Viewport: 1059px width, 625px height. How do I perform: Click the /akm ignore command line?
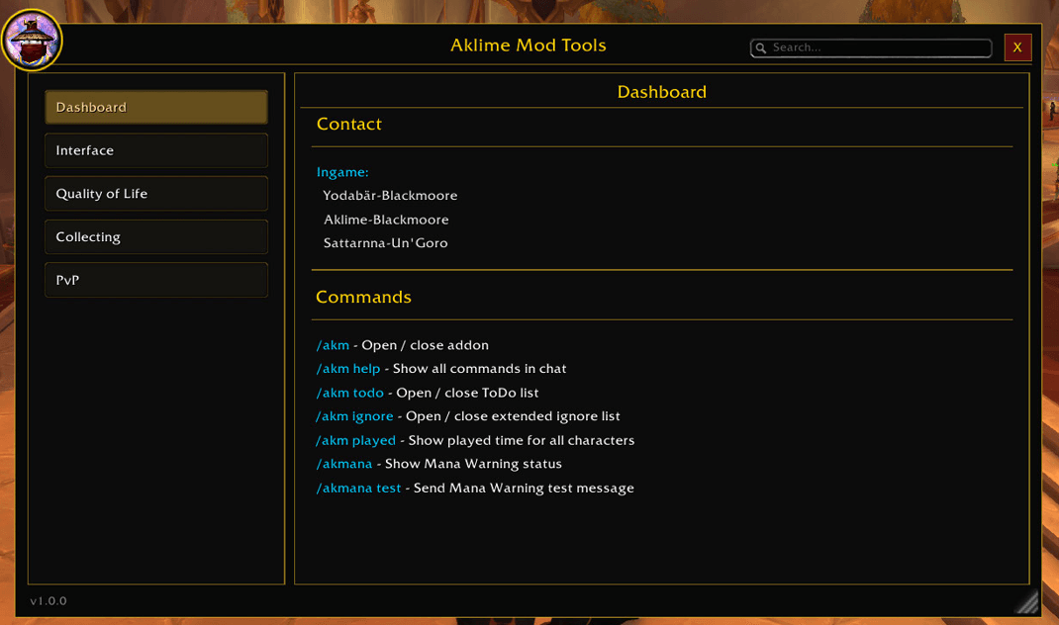tap(467, 416)
